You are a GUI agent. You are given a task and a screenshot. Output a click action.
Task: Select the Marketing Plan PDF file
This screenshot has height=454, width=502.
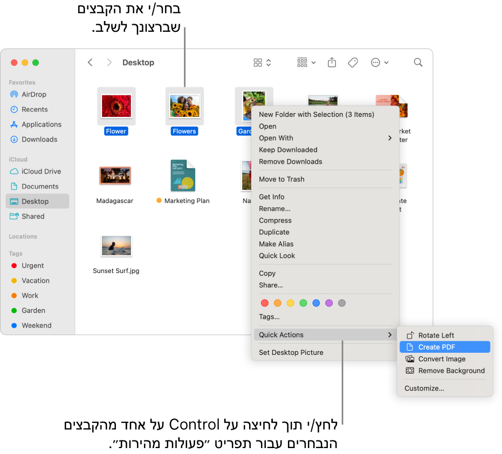coord(183,176)
